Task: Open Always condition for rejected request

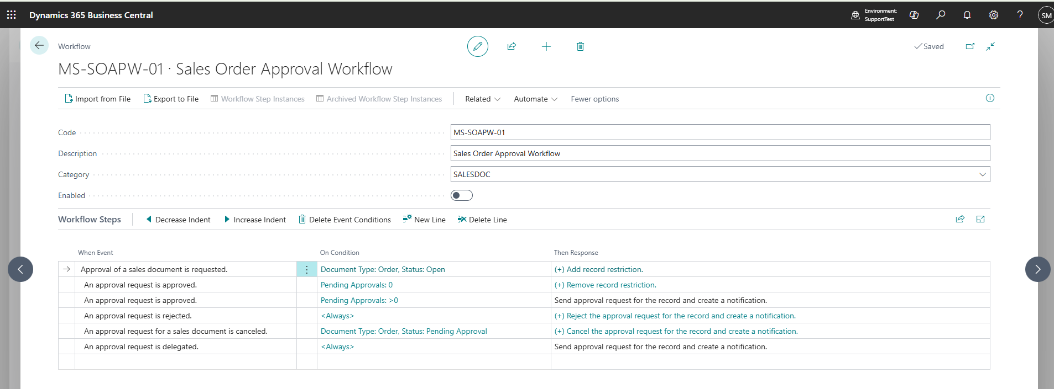Action: pyautogui.click(x=337, y=316)
